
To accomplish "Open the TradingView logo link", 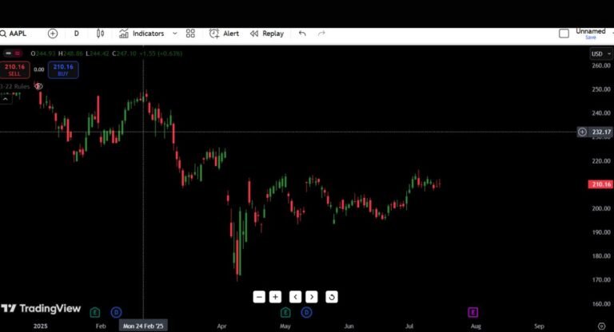I will tap(41, 309).
